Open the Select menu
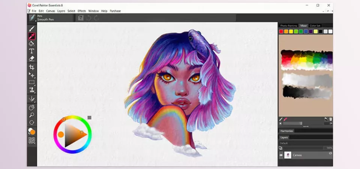This screenshot has height=169, width=360. point(71,11)
